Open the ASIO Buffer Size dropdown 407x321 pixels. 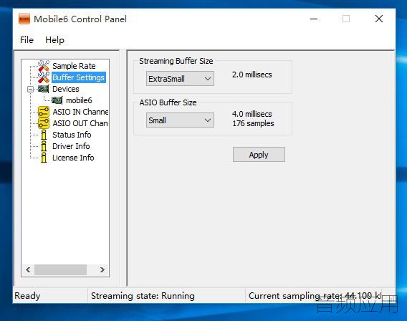tap(180, 120)
